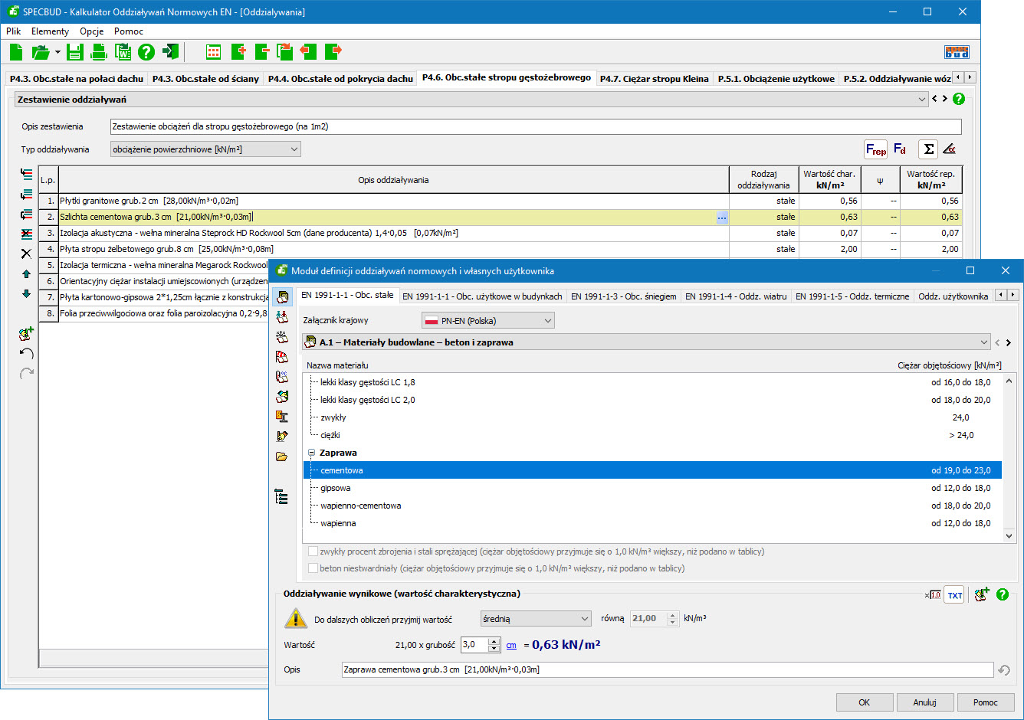Open the 'średnią' value dropdown
The height and width of the screenshot is (720, 1024).
[x=536, y=619]
